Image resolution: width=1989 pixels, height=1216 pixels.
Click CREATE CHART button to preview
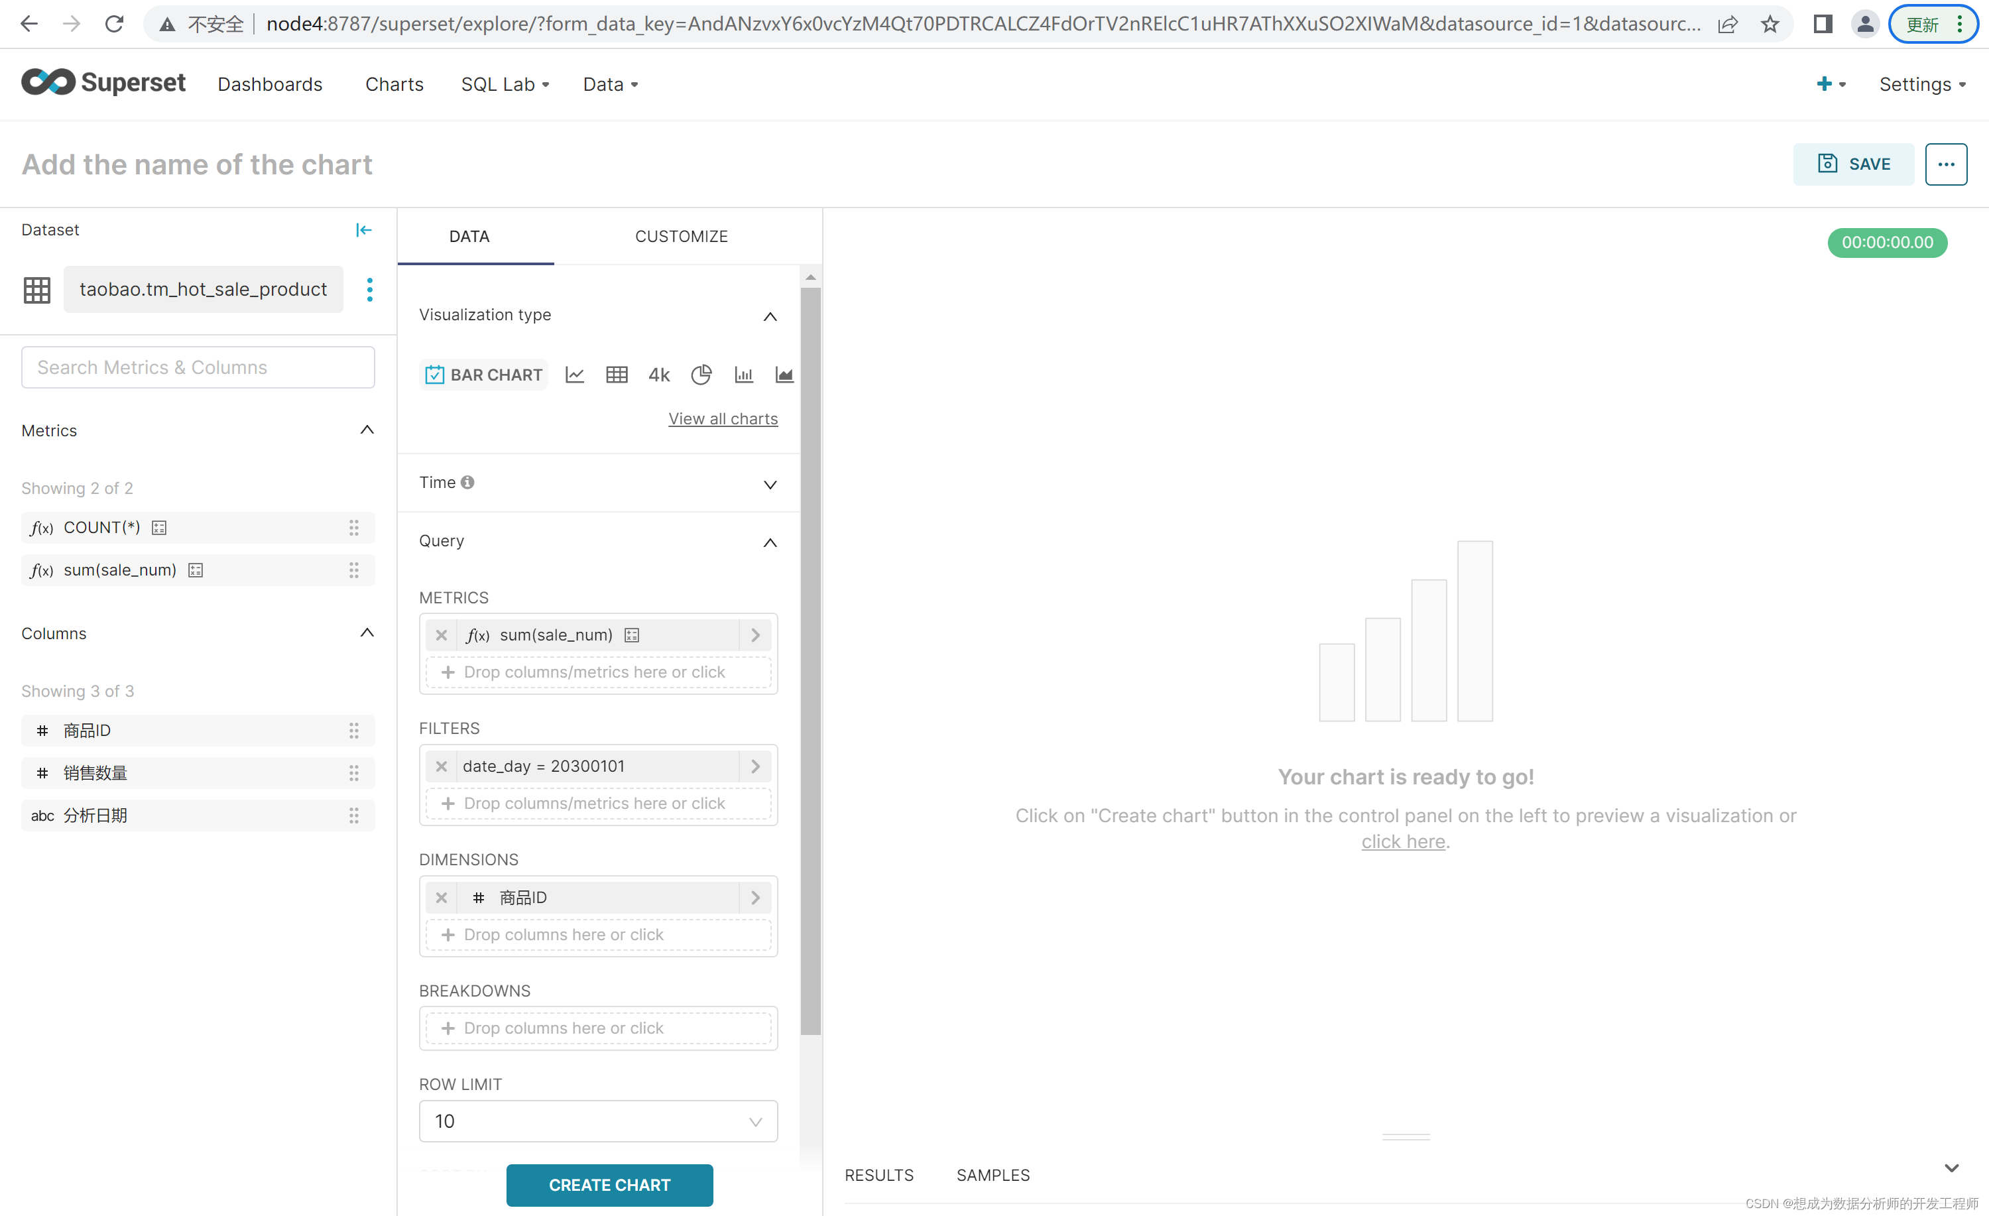(x=609, y=1185)
